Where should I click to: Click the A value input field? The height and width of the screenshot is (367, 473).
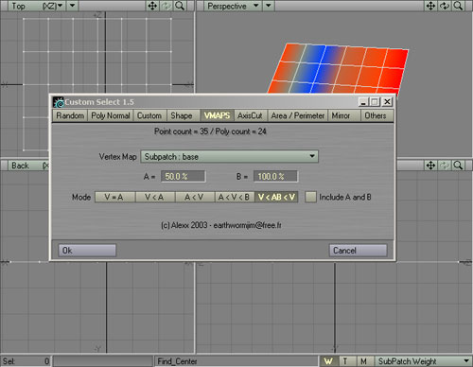pyautogui.click(x=184, y=177)
